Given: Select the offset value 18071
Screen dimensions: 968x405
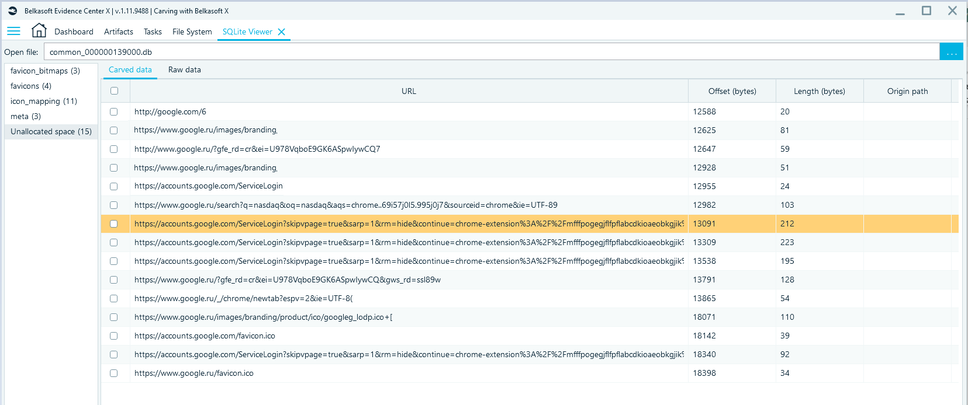Looking at the screenshot, I should 704,317.
